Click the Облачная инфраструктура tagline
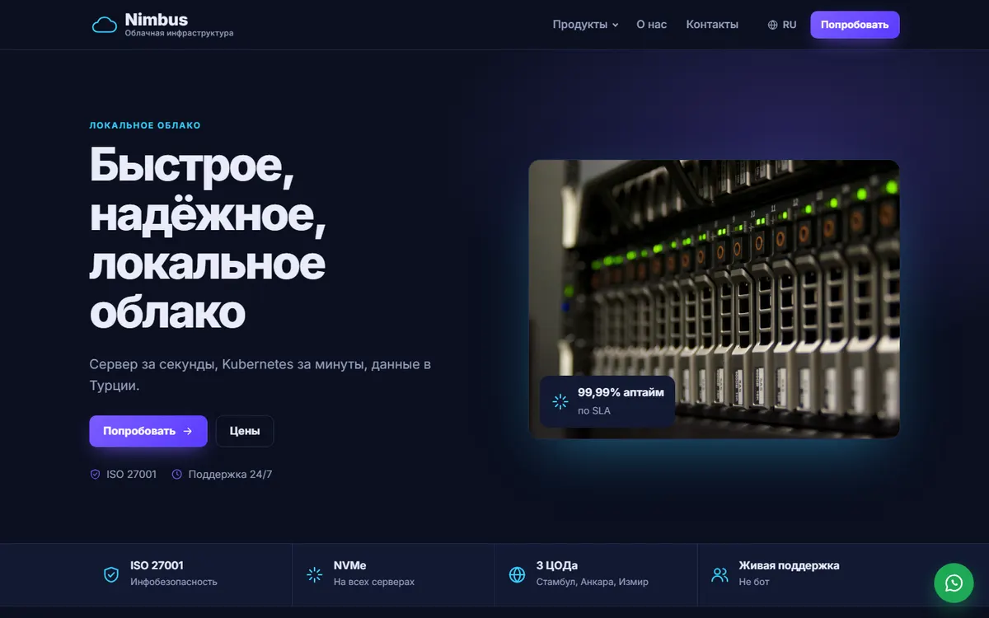 [x=179, y=34]
